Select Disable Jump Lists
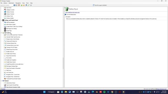 coord(10,52)
